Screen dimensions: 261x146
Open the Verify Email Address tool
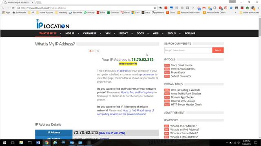point(183,69)
